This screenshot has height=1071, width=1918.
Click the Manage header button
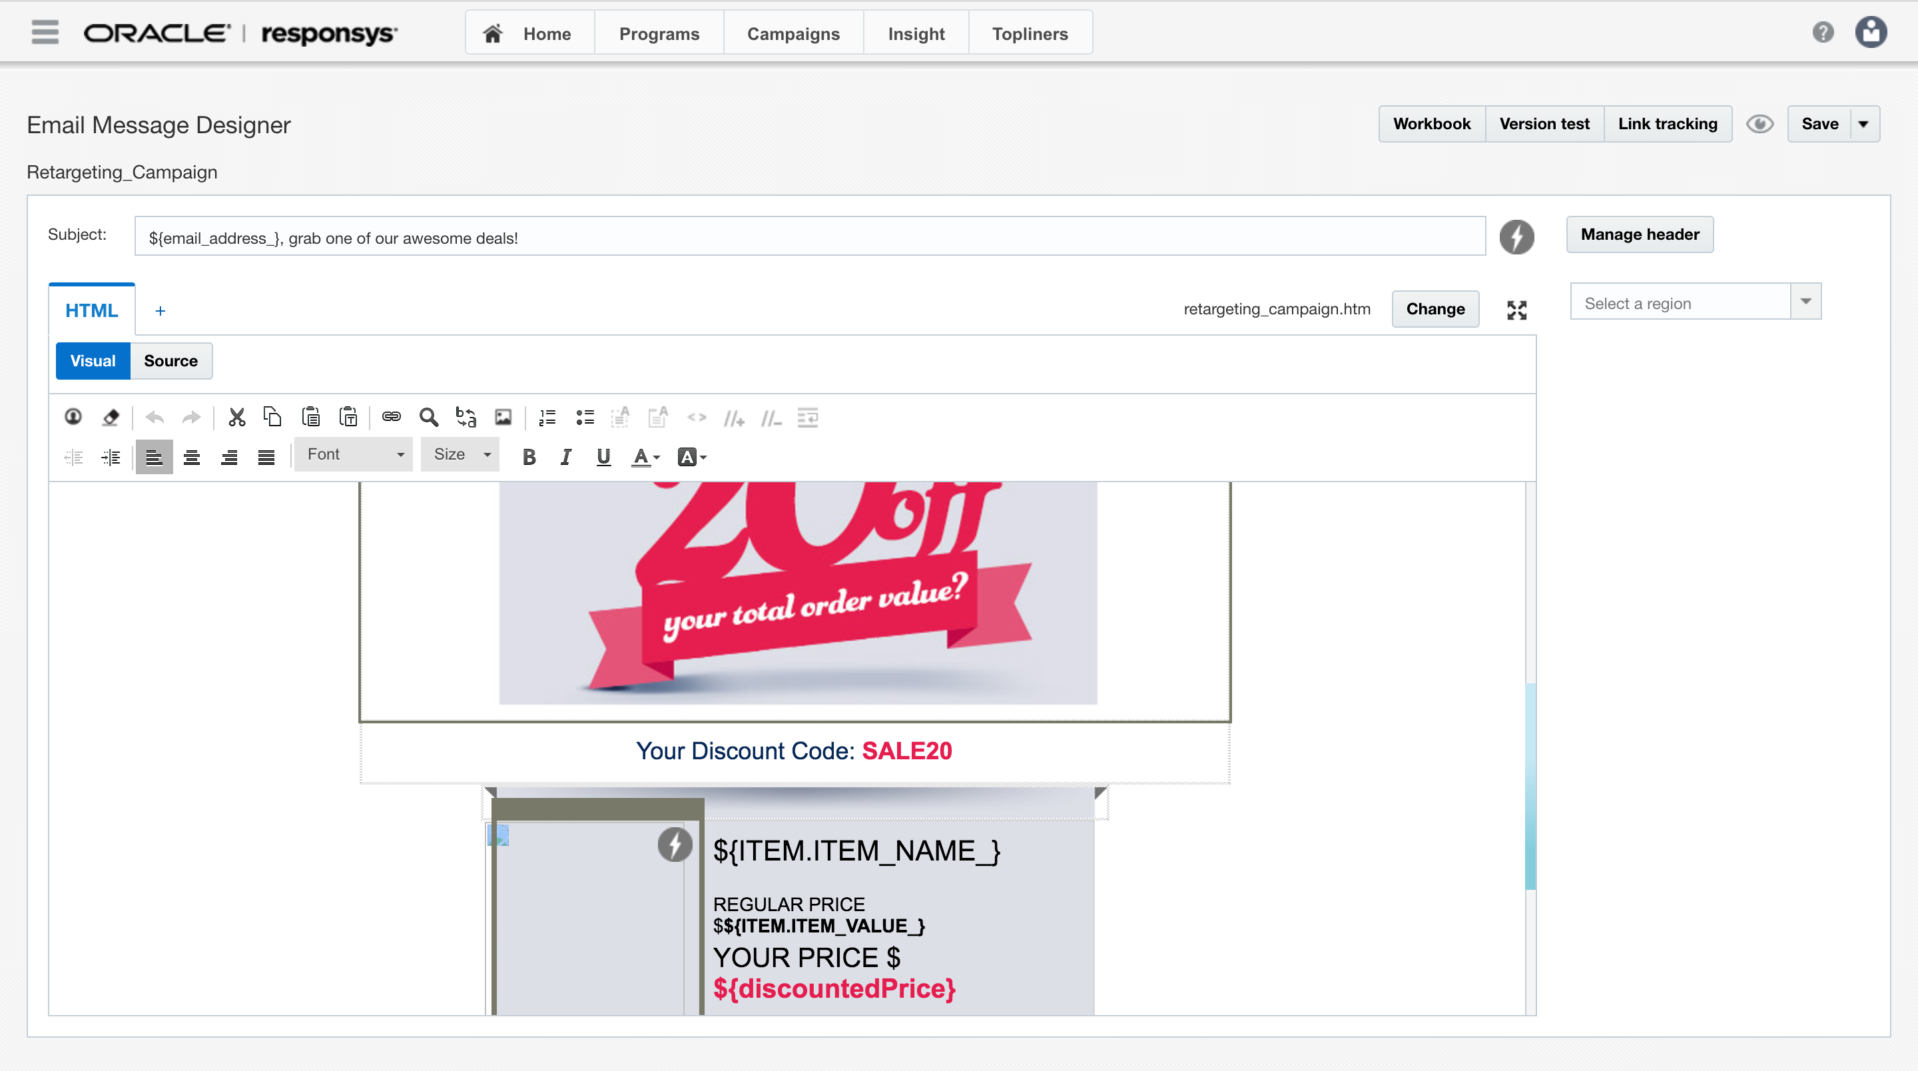click(1639, 234)
